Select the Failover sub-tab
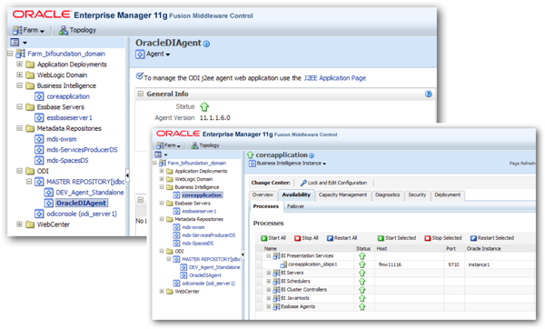 [x=295, y=206]
